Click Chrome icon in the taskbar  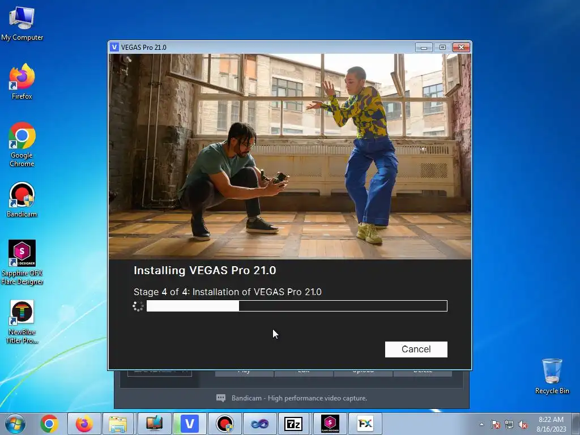pos(49,424)
